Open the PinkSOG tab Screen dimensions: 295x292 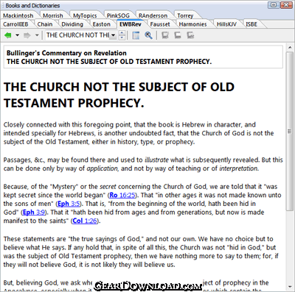pos(118,15)
